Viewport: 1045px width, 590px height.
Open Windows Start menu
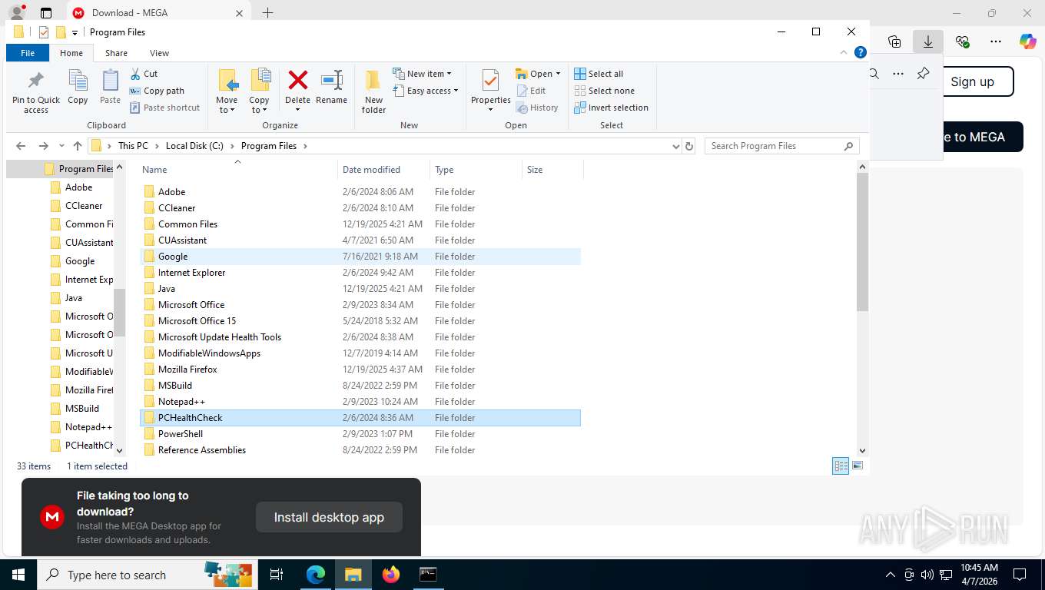click(18, 574)
